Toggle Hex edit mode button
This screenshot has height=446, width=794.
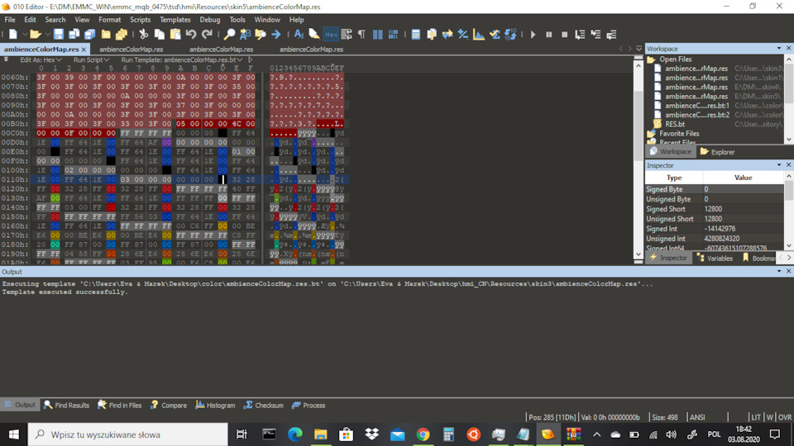tap(331, 35)
